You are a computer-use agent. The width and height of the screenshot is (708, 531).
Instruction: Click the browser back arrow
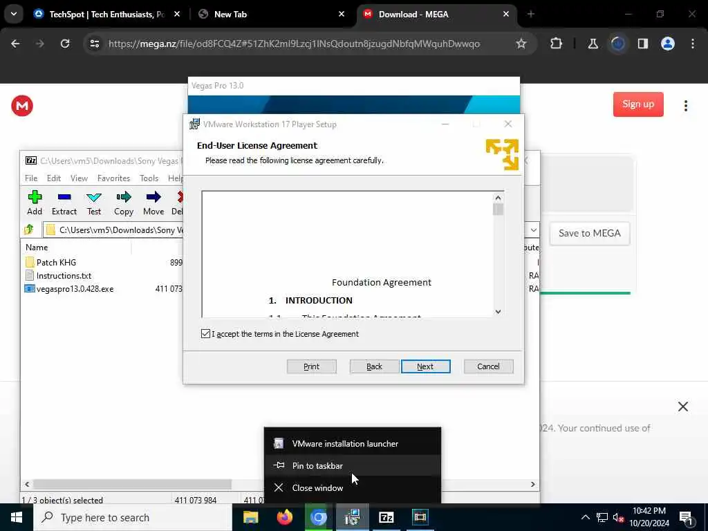(15, 44)
